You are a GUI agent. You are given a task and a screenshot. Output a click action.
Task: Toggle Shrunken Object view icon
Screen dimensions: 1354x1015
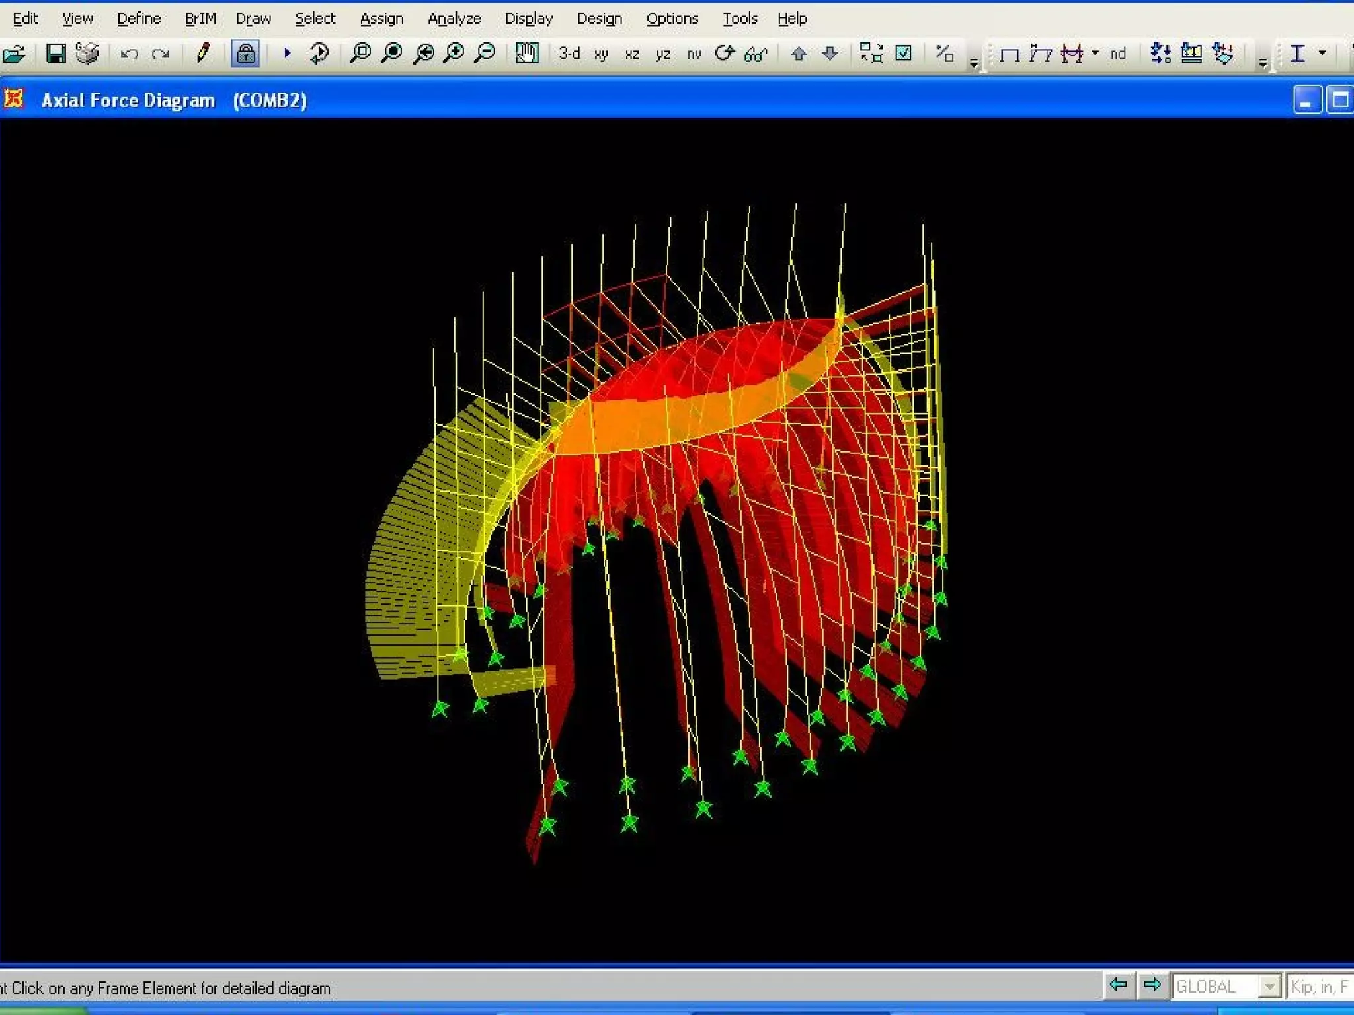click(871, 53)
